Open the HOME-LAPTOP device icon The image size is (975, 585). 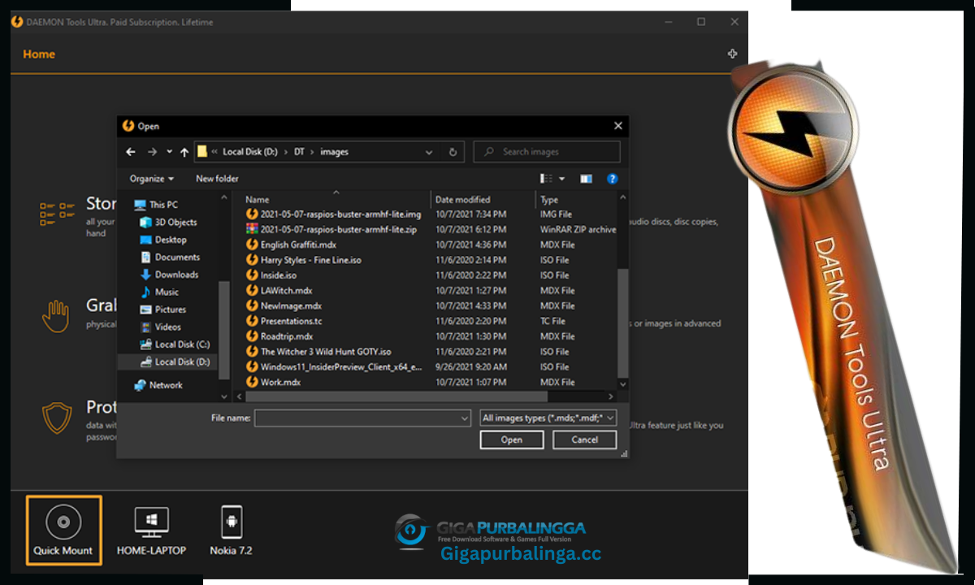click(x=151, y=522)
